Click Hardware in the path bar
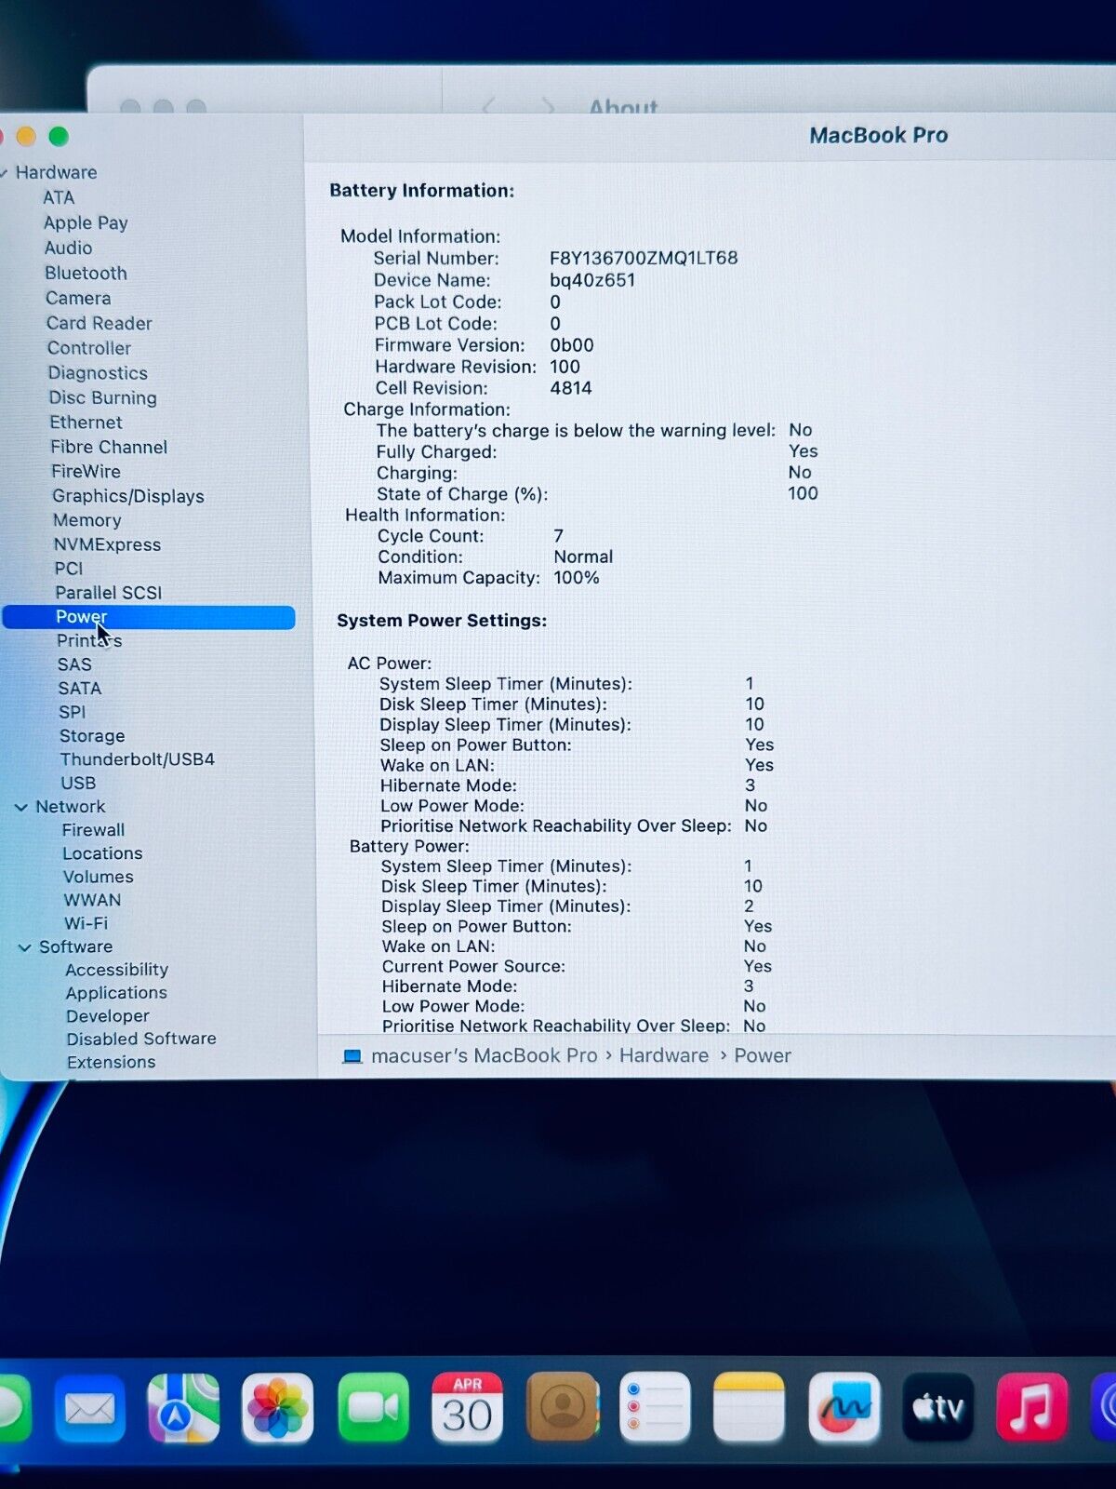The image size is (1116, 1489). pos(664,1056)
